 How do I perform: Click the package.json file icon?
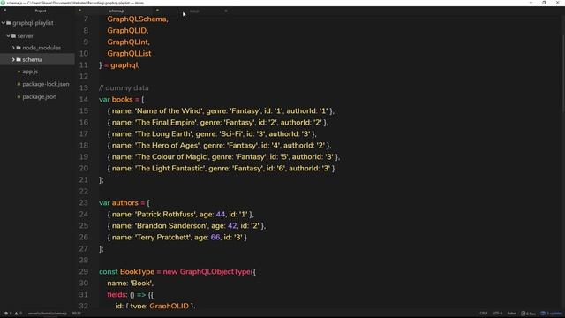pos(19,96)
